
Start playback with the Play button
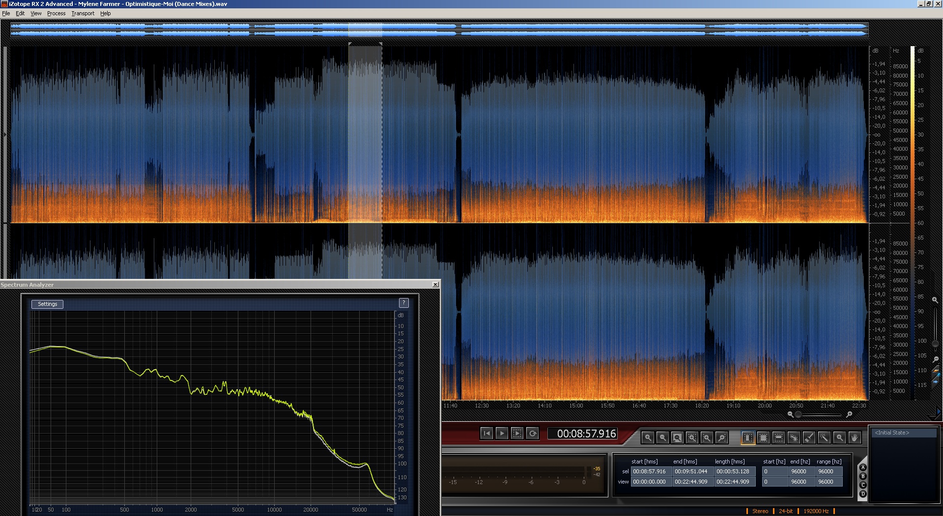coord(502,433)
